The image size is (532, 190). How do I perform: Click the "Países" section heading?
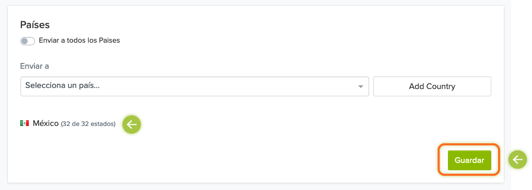[35, 24]
